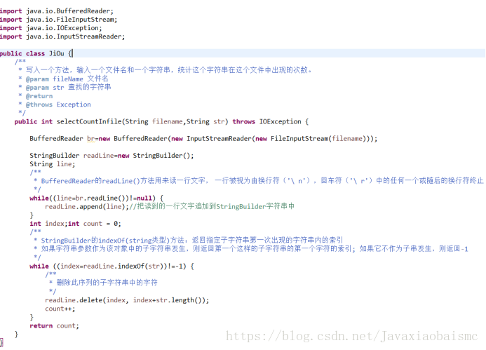Viewport: 486px width, 350px height.
Task: Click 'new InputStreamReader(' in the reader declaration
Action: [x=212, y=139]
